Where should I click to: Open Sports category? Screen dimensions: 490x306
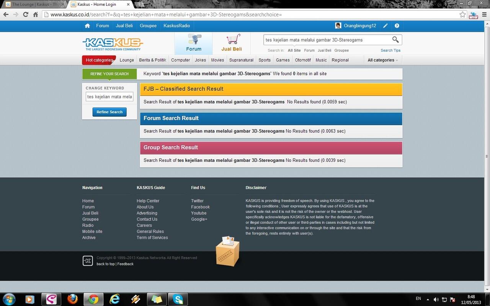pyautogui.click(x=265, y=60)
